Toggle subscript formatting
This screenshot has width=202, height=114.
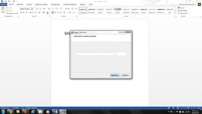click(33, 13)
